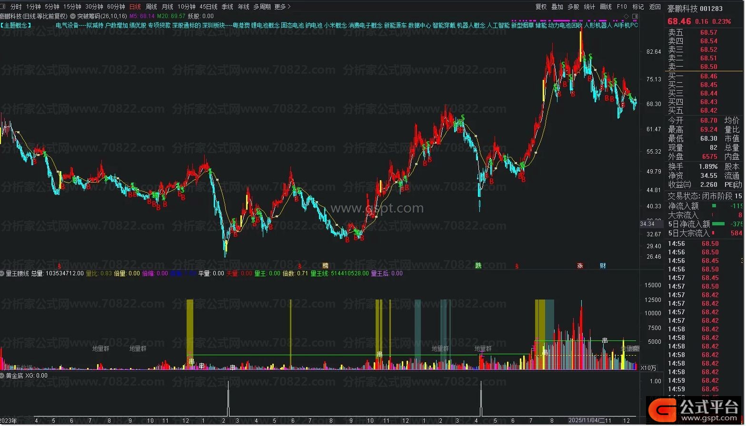Expand the 量王腰线 indicator settings
Image resolution: width=746 pixels, height=426 pixels.
3,273
